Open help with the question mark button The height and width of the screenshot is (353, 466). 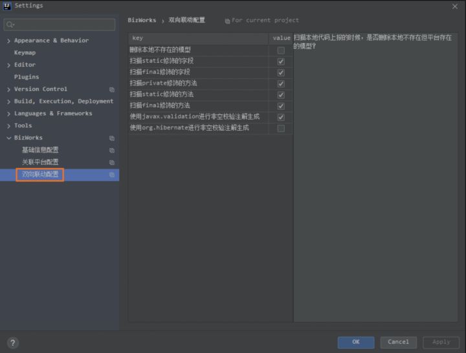(x=13, y=343)
